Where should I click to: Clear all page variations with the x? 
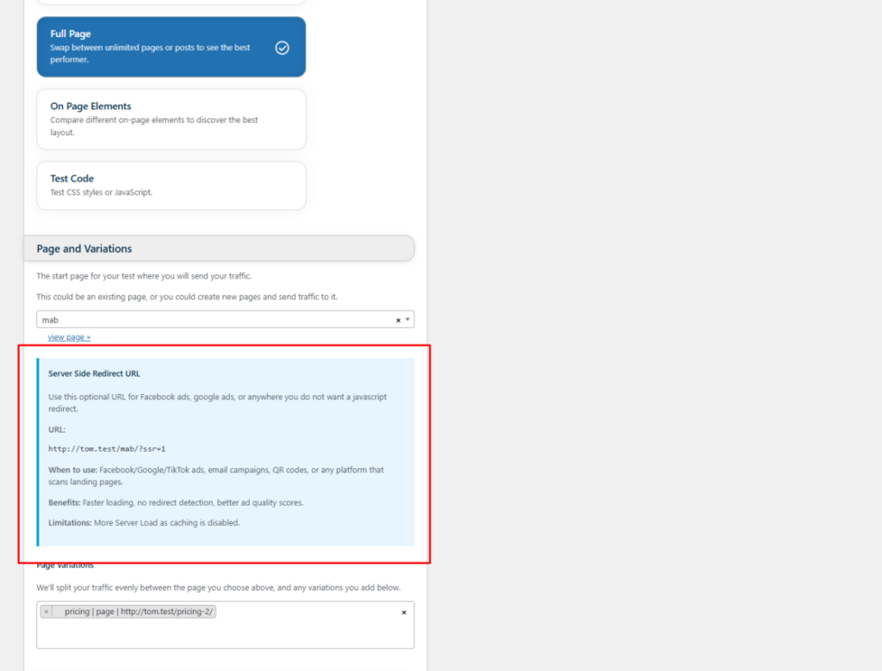point(404,612)
